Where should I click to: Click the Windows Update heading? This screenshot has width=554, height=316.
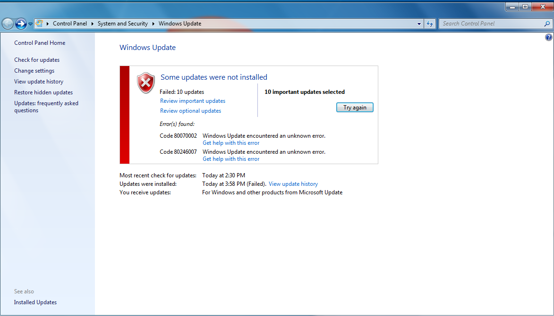click(x=147, y=47)
